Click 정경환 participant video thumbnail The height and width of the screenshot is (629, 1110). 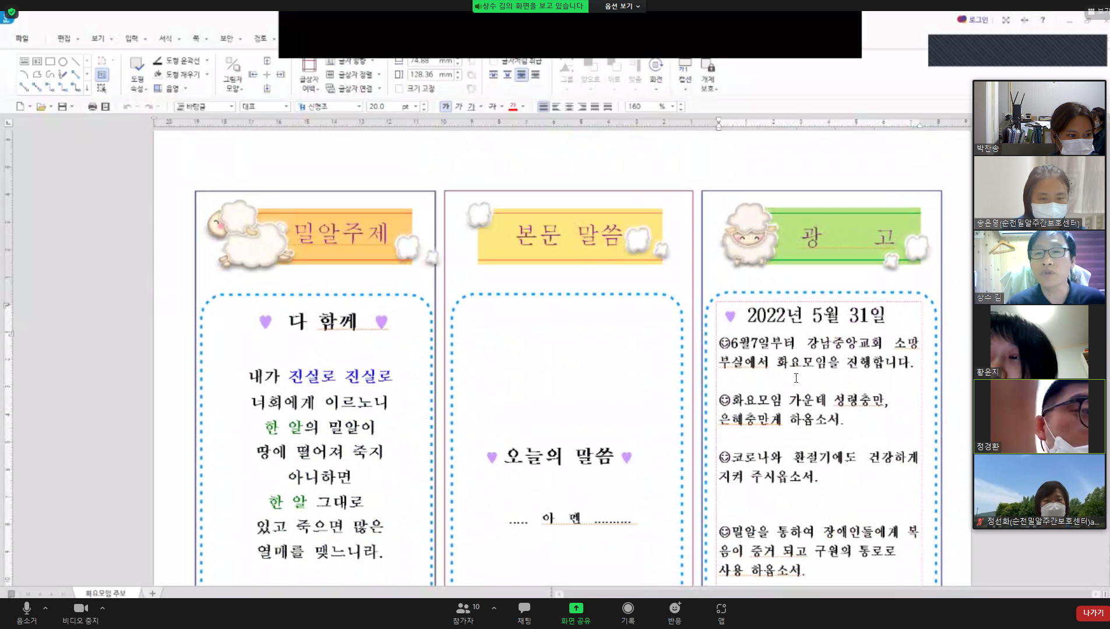click(1039, 416)
